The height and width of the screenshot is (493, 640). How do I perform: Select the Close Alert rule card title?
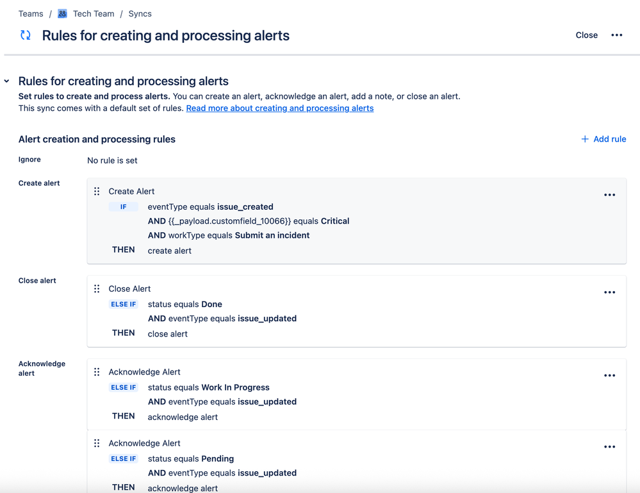129,288
